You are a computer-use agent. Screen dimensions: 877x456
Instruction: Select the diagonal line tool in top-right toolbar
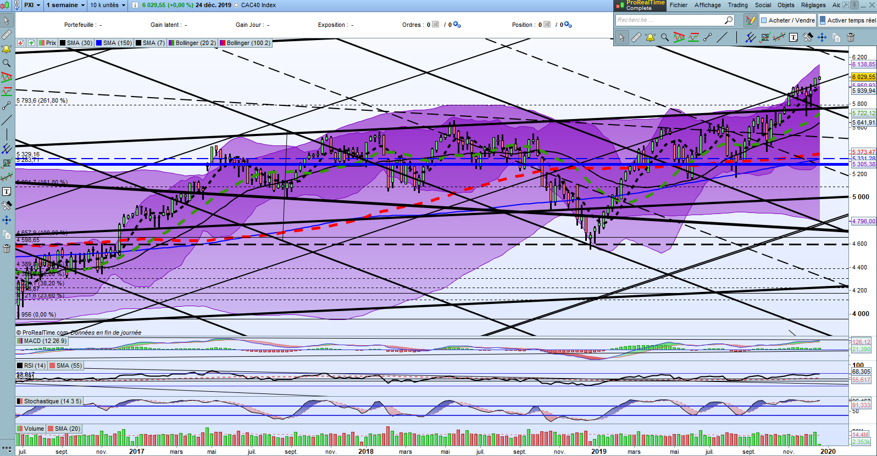coord(723,37)
